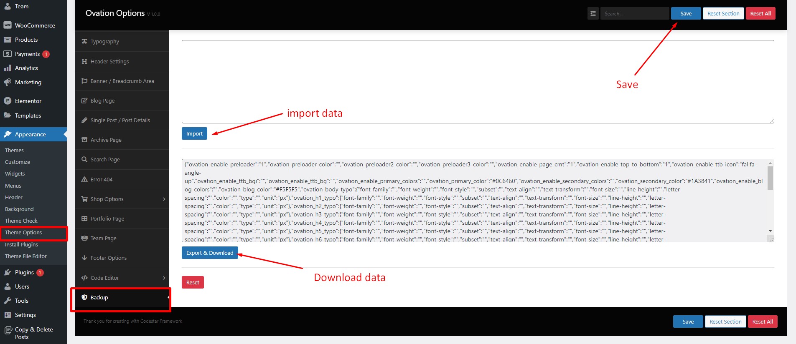Image resolution: width=796 pixels, height=344 pixels.
Task: Open the Header submenu item
Action: point(14,197)
